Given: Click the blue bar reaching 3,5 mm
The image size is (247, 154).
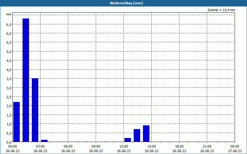Looking at the screenshot, I should [35, 110].
